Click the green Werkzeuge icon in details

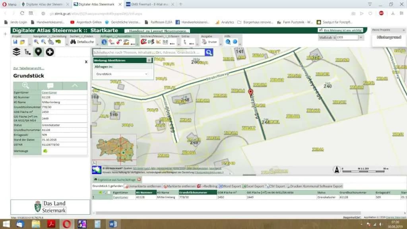[45, 151]
